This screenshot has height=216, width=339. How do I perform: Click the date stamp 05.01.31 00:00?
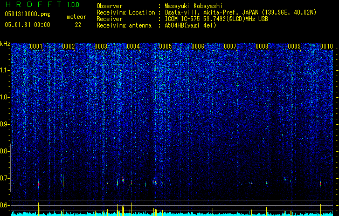point(27,25)
